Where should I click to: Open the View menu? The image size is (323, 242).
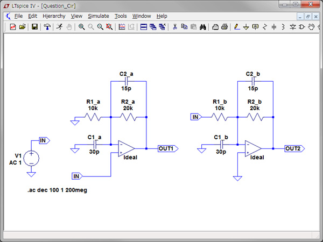[76, 16]
